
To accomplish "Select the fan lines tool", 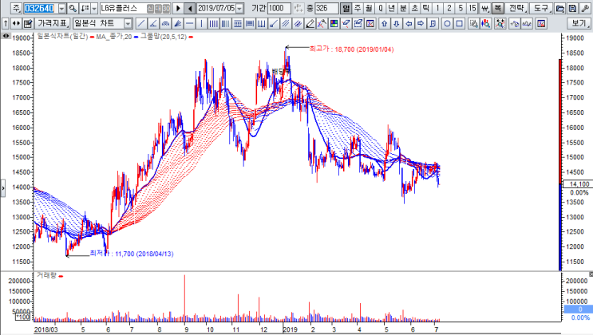I will point(177,24).
